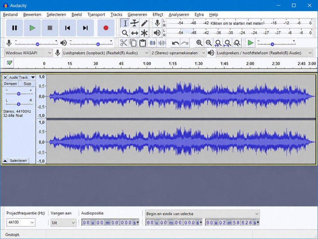Open the Bestand menu

pos(11,15)
